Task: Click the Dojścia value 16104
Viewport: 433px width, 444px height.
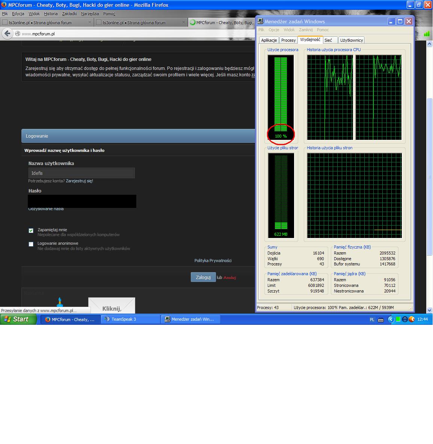Action: point(318,253)
